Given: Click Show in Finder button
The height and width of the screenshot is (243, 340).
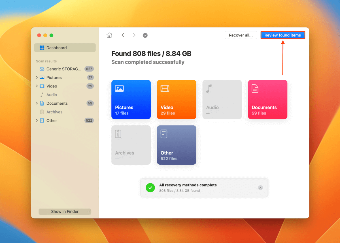Looking at the screenshot, I should point(65,212).
